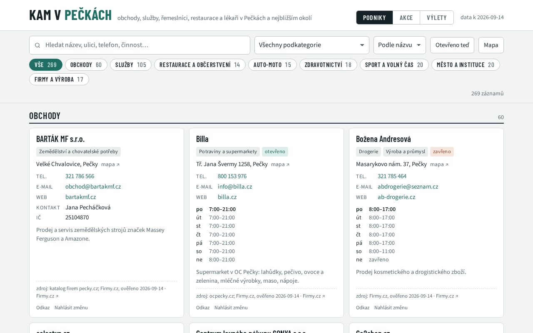Viewport: 533px width, 333px height.
Task: Click the Potraviny a supermarkety tag
Action: point(228,152)
